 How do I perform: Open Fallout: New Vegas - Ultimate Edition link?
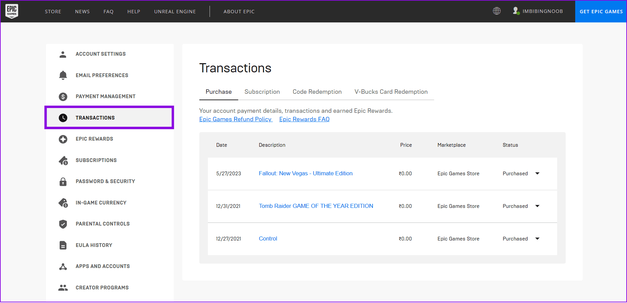coord(306,173)
